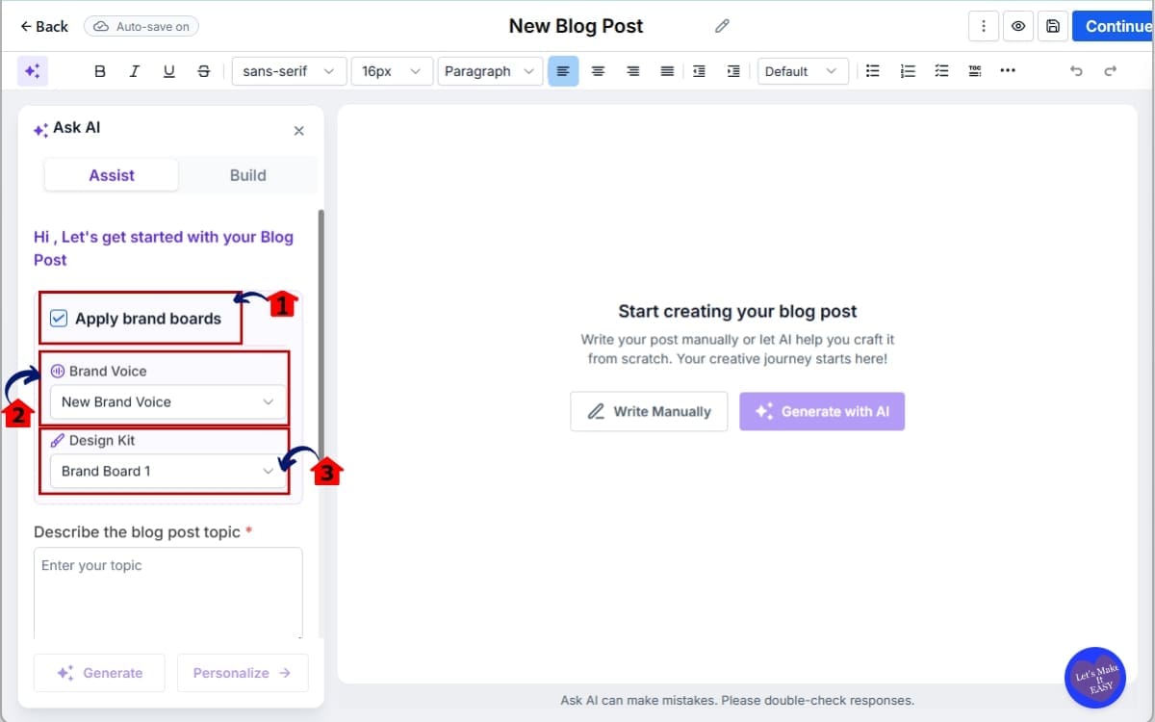Toggle italic formatting

click(x=134, y=71)
